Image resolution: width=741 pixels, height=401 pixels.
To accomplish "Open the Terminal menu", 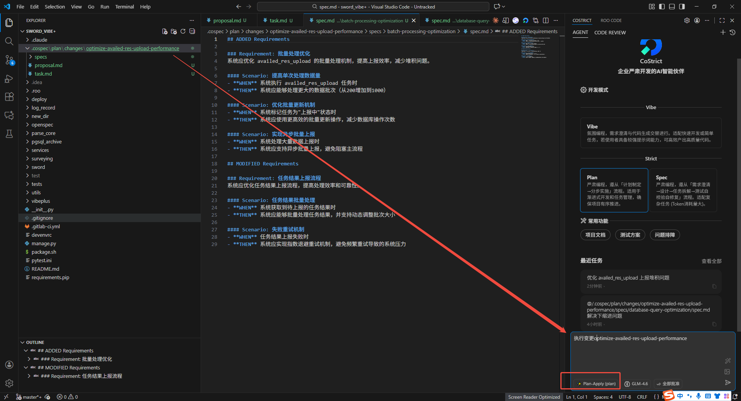I will 124,7.
